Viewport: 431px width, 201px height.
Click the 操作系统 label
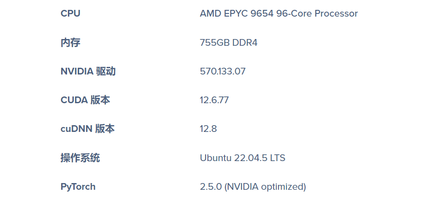[80, 158]
